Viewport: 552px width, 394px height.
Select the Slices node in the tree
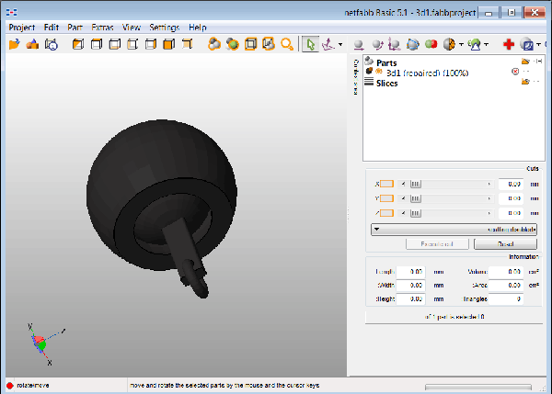pyautogui.click(x=387, y=84)
